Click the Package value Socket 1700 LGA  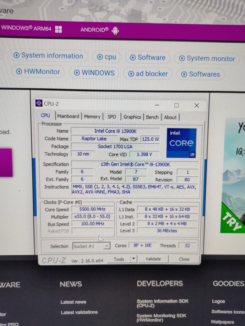point(115,147)
